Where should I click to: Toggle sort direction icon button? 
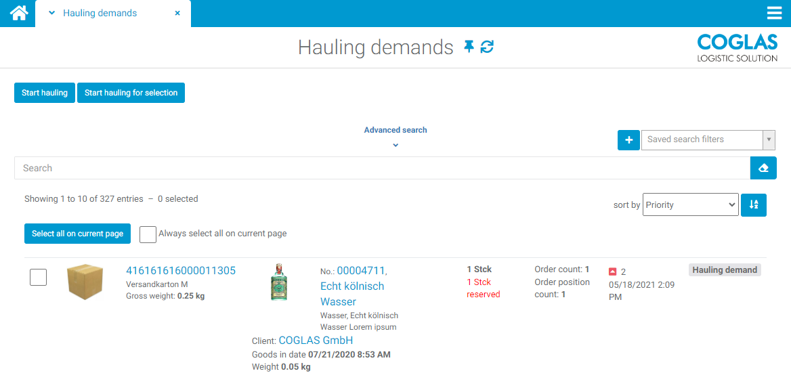click(x=753, y=205)
